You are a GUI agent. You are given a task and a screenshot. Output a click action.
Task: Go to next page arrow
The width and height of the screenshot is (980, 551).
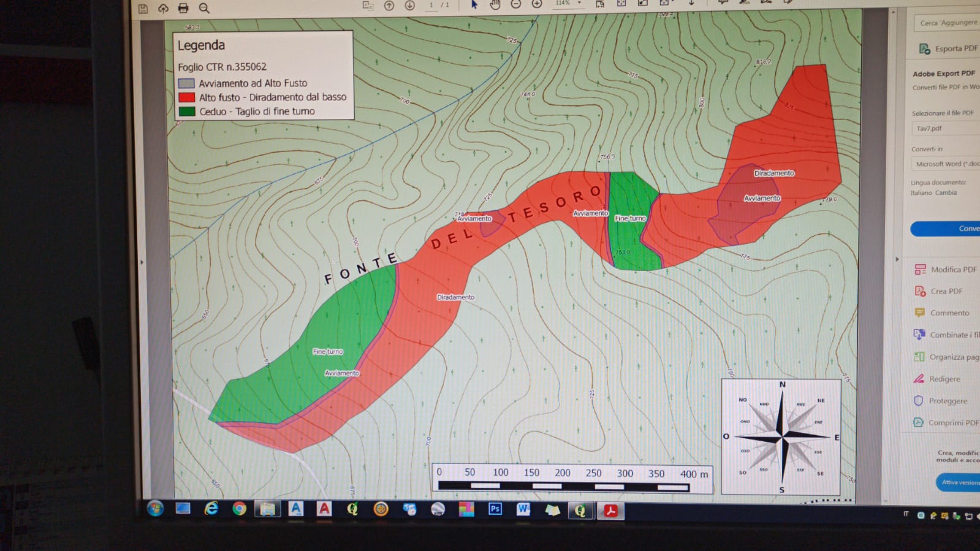[410, 5]
